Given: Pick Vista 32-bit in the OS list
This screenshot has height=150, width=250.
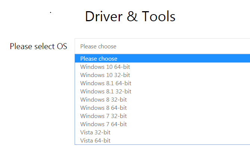Looking at the screenshot, I should coord(95,133).
